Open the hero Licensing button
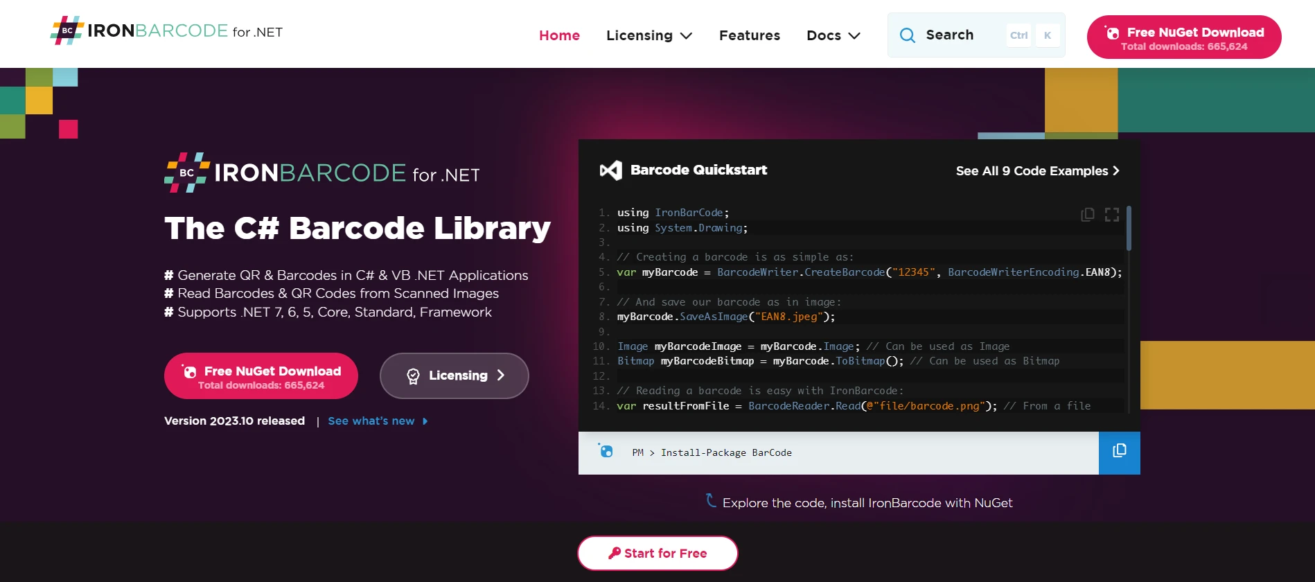The height and width of the screenshot is (582, 1315). tap(454, 376)
